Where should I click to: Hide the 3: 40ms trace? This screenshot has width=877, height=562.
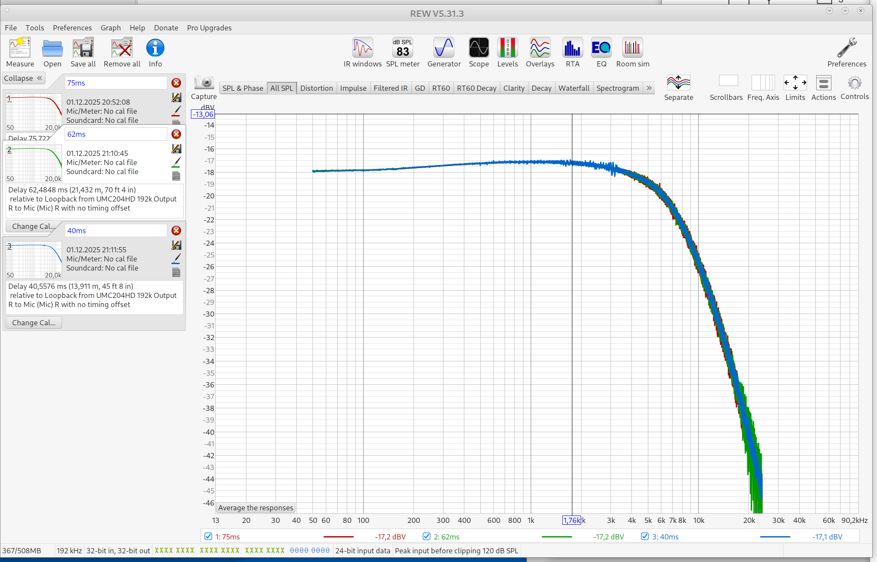point(645,536)
